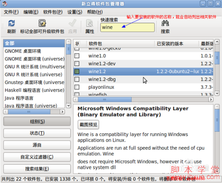222x183 pixels.
Task: Click the status column header icon
Action: pyautogui.click(x=77, y=44)
